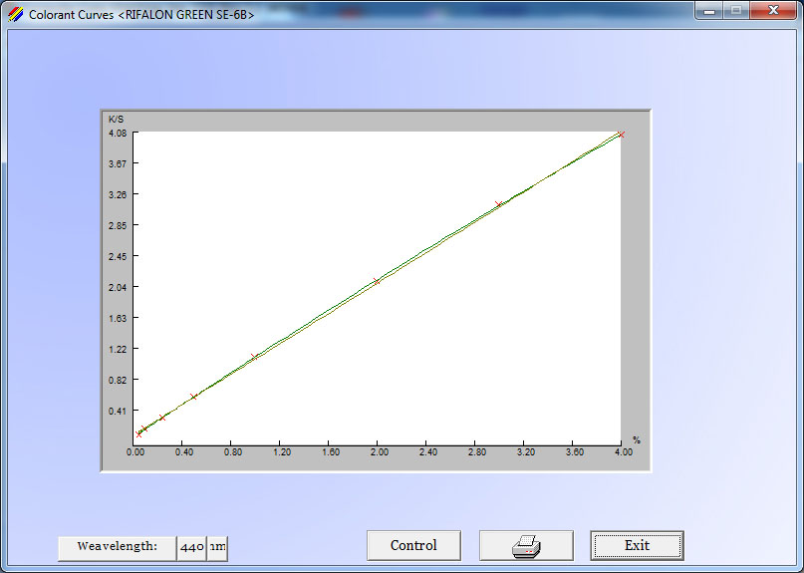Click the wavelength 440 input field
This screenshot has height=573, width=804.
coord(191,548)
